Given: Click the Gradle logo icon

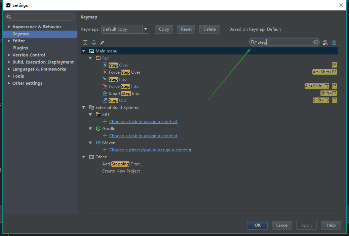Looking at the screenshot, I should pyautogui.click(x=98, y=128).
